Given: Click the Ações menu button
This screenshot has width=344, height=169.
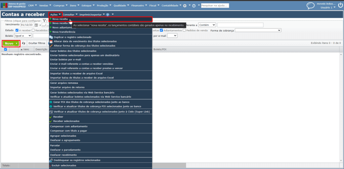Looking at the screenshot, I should pyautogui.click(x=55, y=14).
